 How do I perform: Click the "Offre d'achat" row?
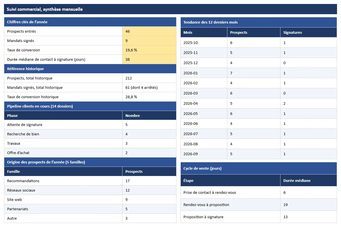tap(90, 153)
